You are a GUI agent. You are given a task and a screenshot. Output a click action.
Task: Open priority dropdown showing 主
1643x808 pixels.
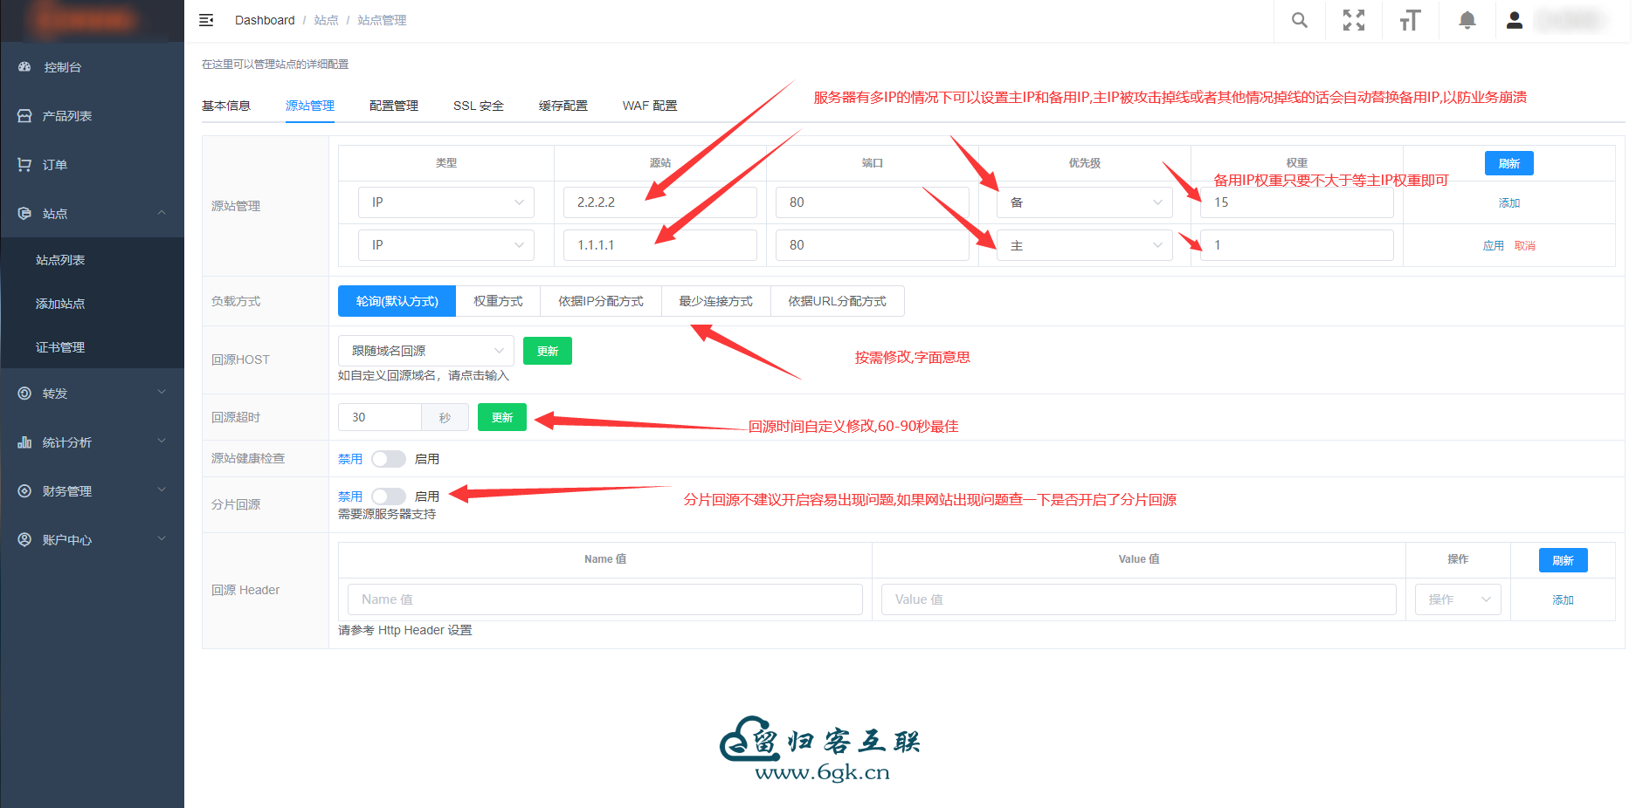point(1085,245)
